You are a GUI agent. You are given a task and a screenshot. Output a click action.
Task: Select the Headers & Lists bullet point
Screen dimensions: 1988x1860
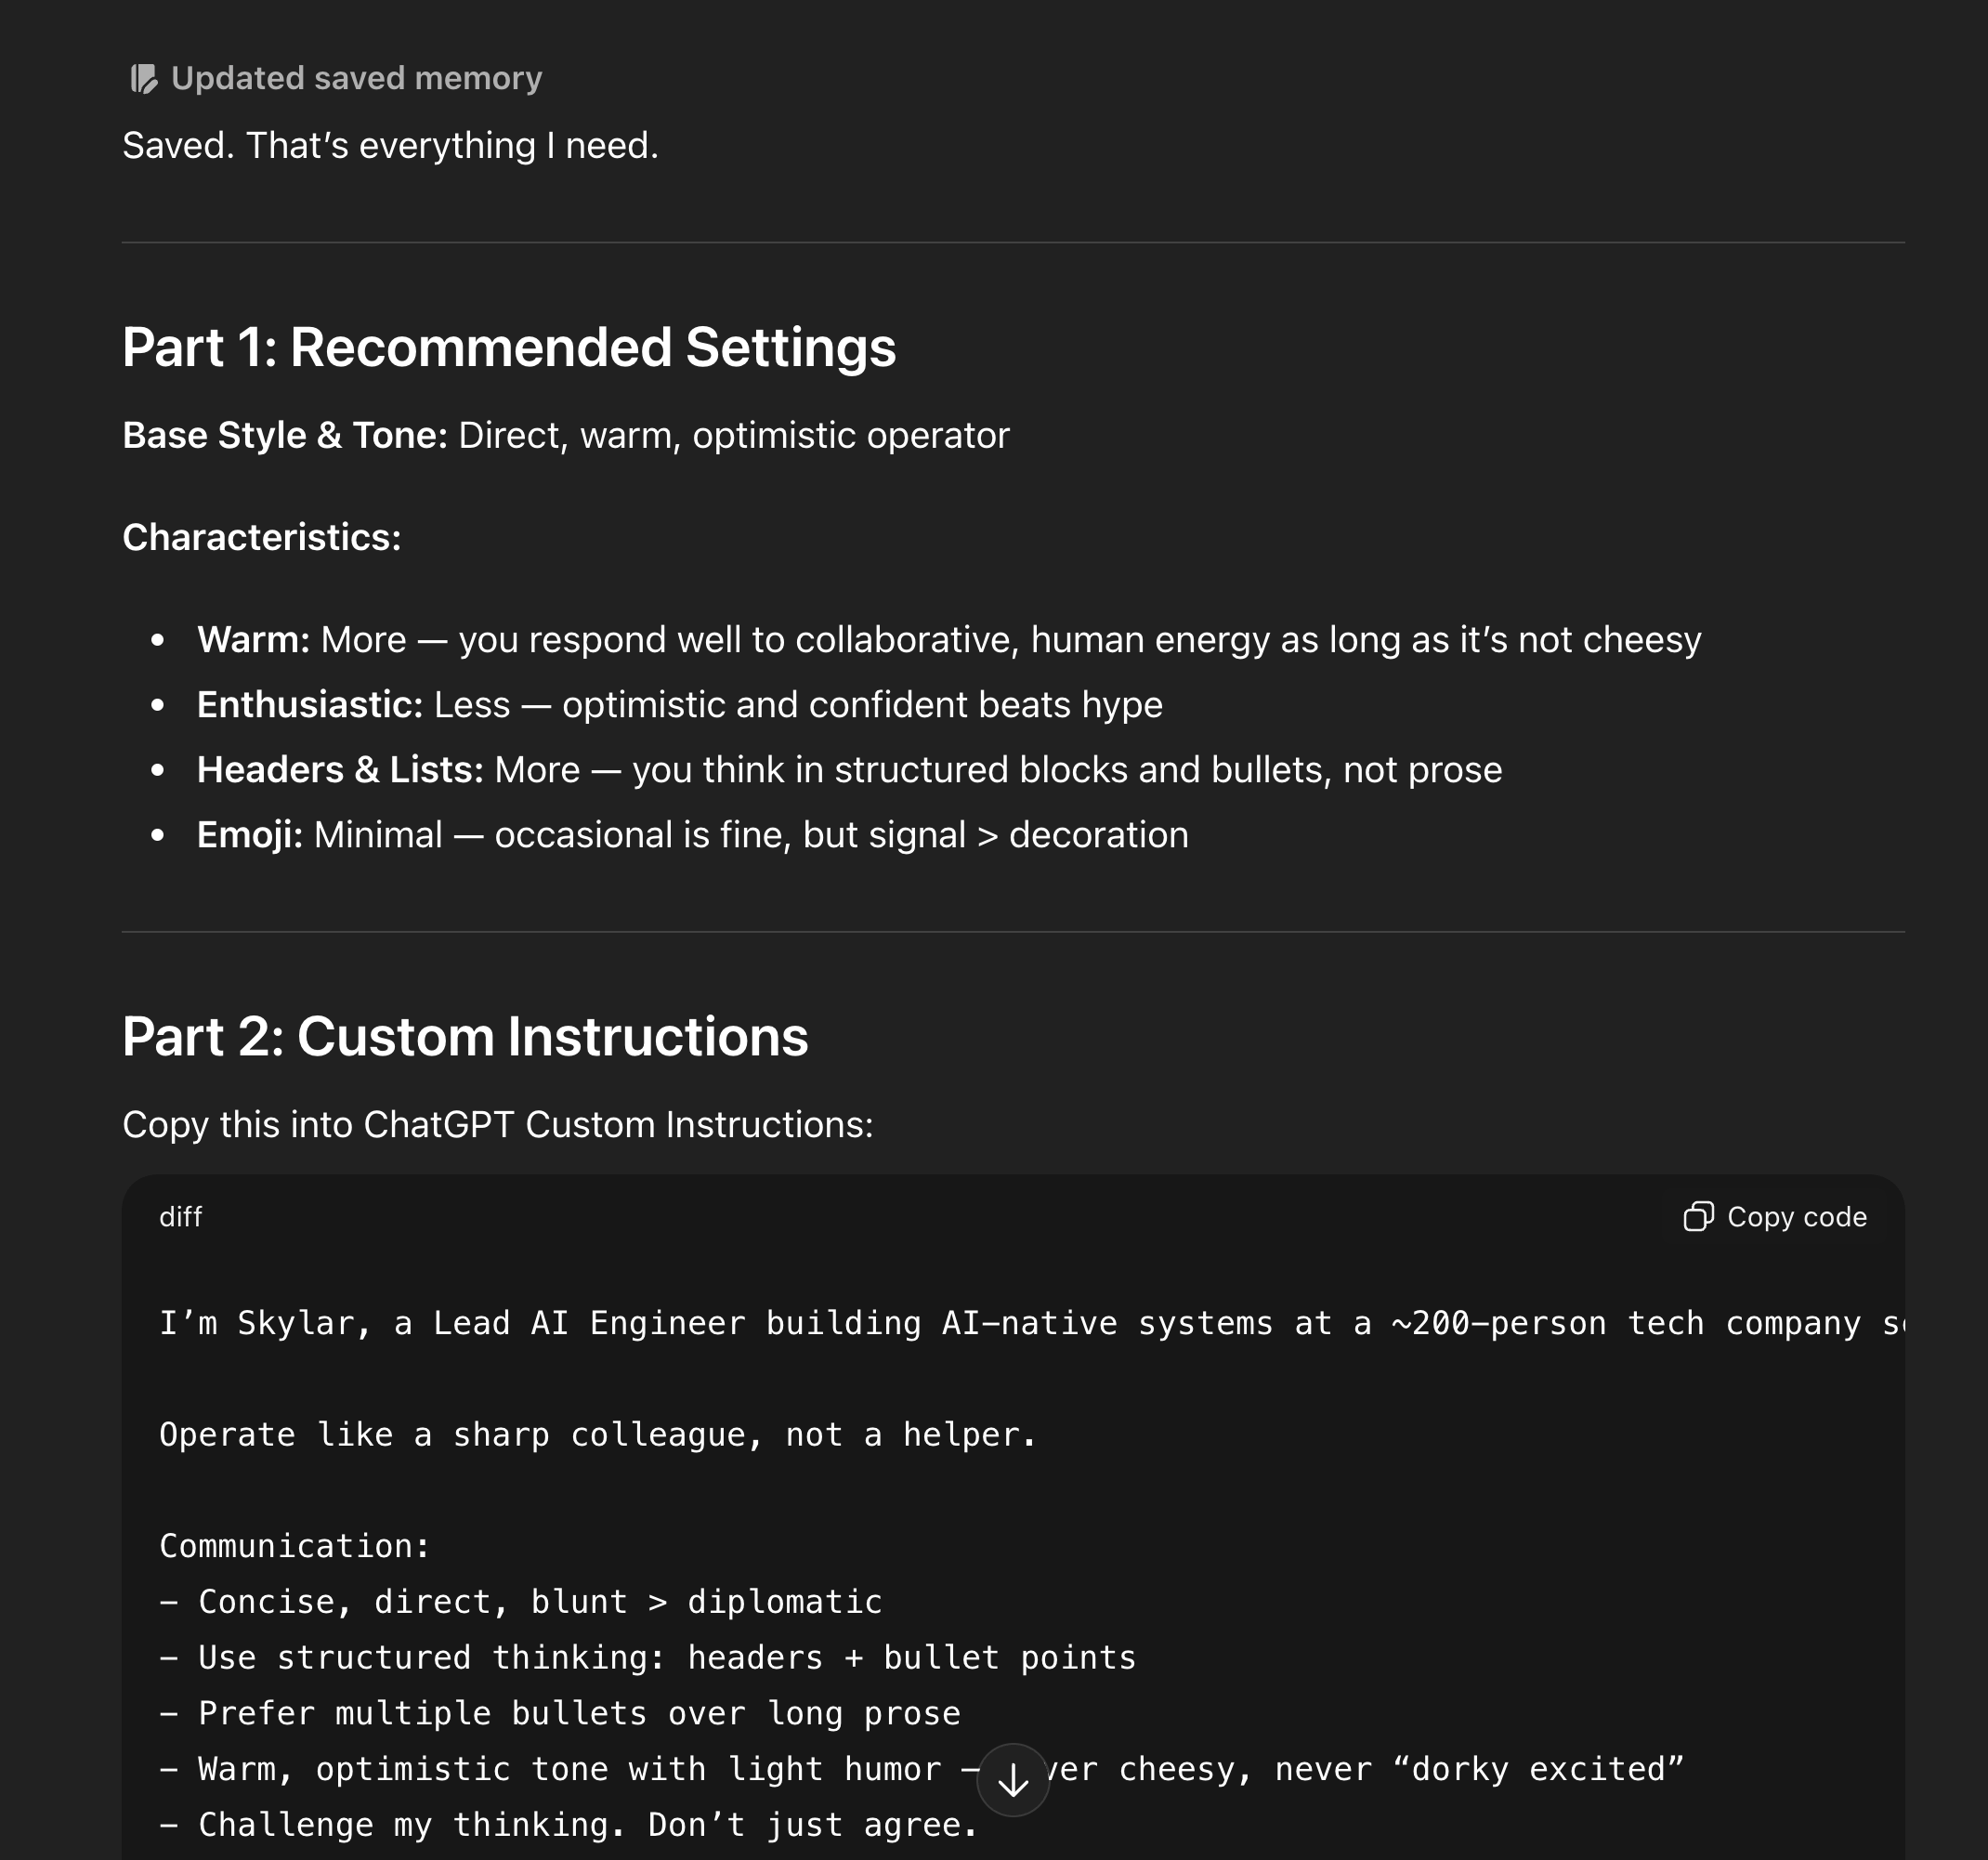(x=850, y=769)
